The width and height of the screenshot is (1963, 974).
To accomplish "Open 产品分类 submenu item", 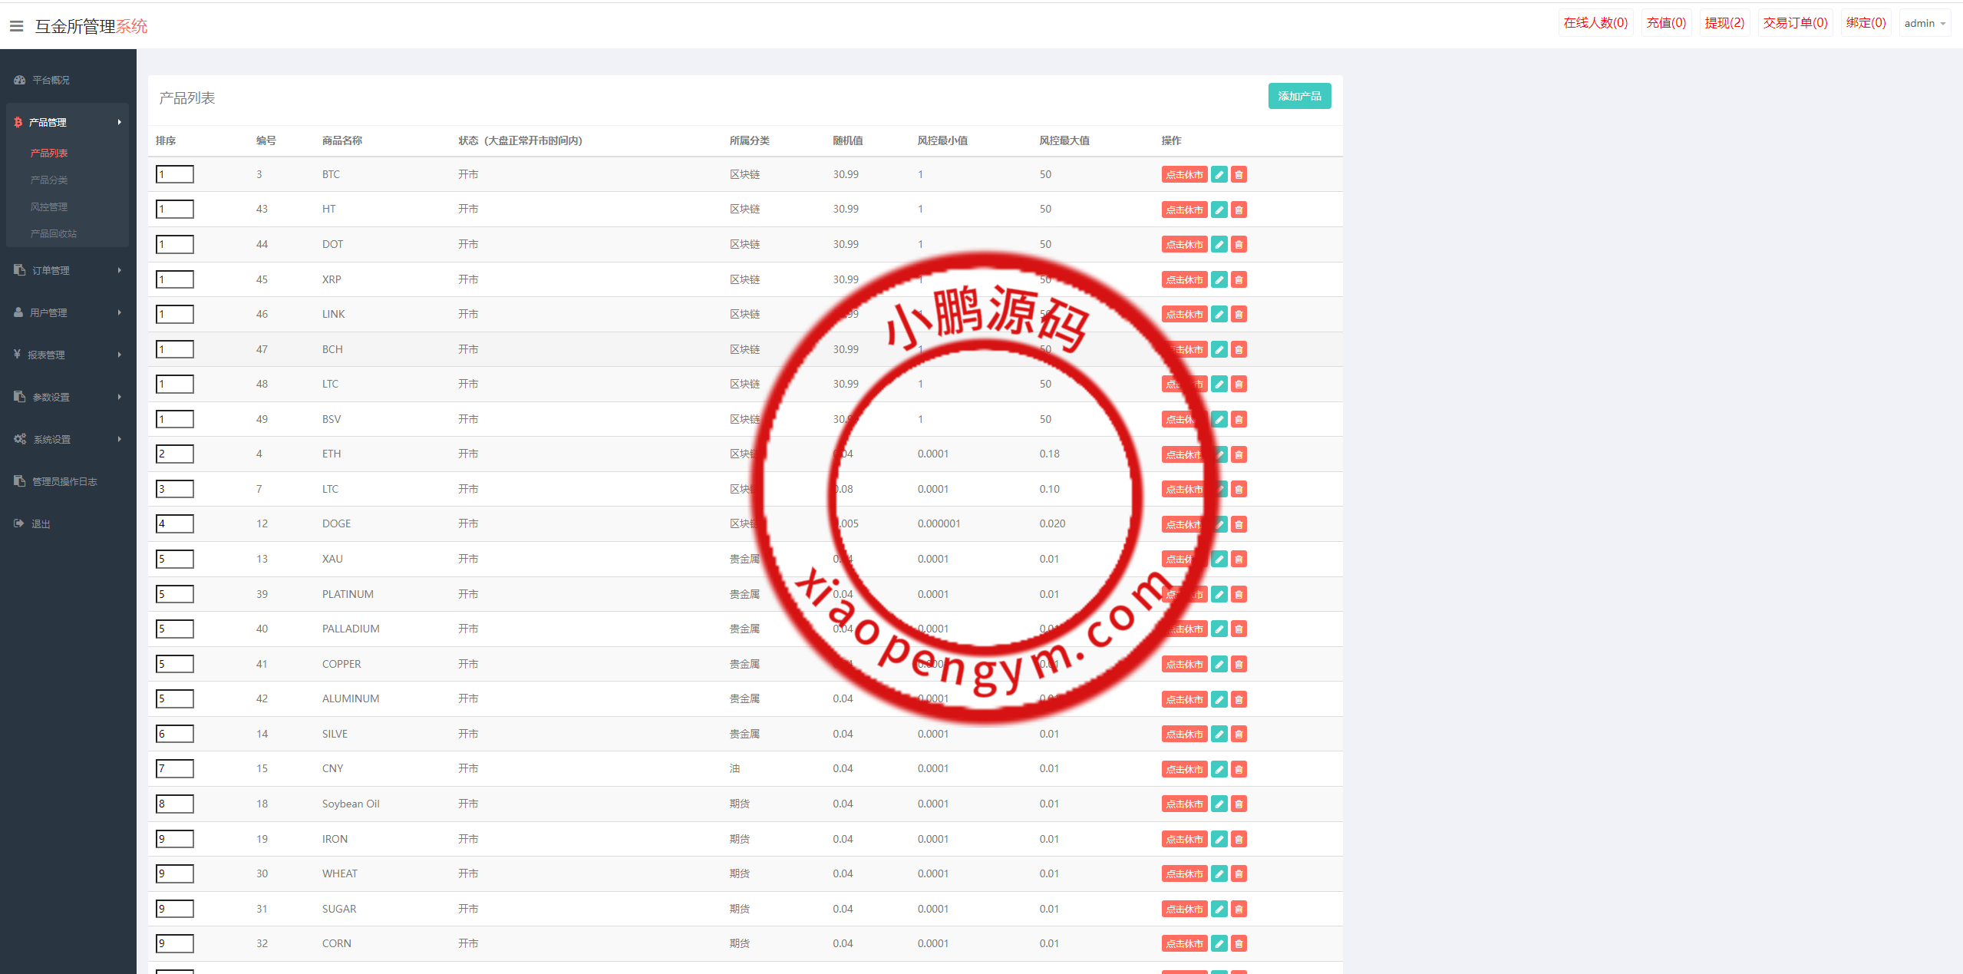I will 49,180.
